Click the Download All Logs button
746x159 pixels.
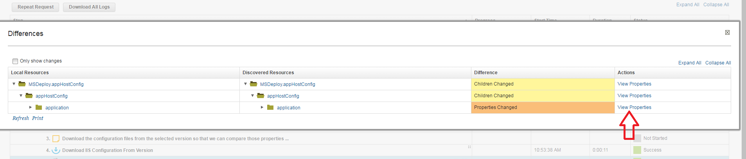coord(89,7)
